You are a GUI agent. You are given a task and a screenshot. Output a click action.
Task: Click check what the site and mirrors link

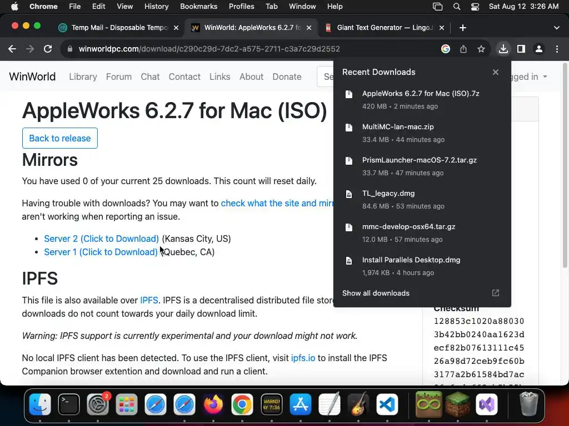point(277,203)
